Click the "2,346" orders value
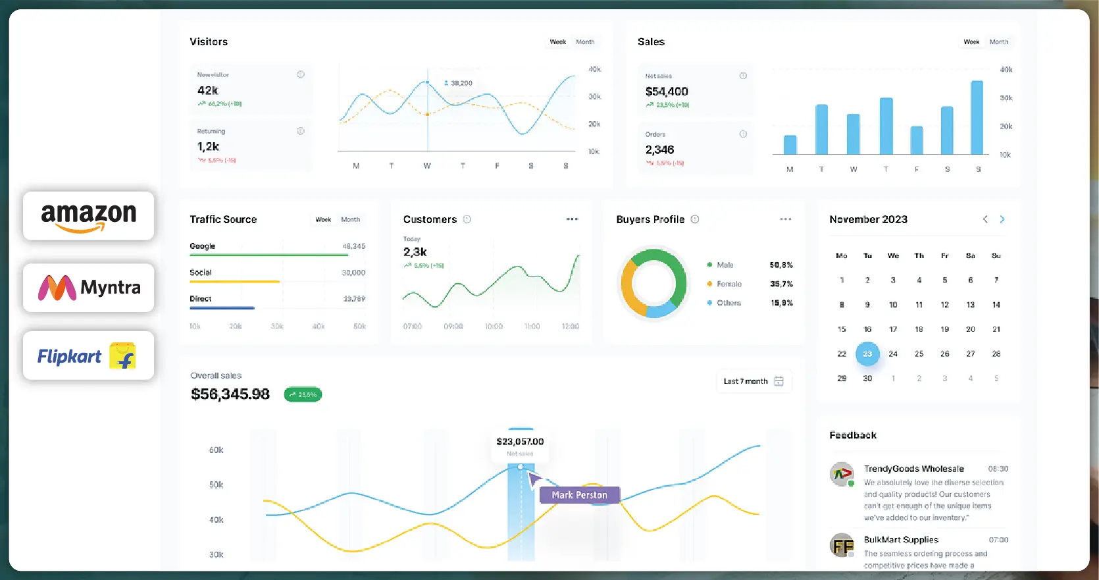The height and width of the screenshot is (580, 1099). [x=659, y=149]
